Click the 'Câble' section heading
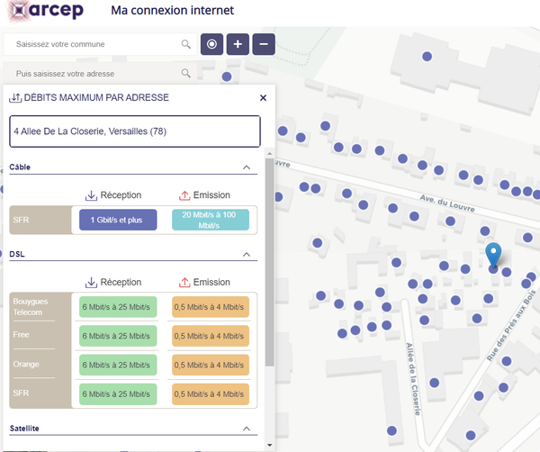Viewport: 540px width, 452px height. [x=20, y=167]
